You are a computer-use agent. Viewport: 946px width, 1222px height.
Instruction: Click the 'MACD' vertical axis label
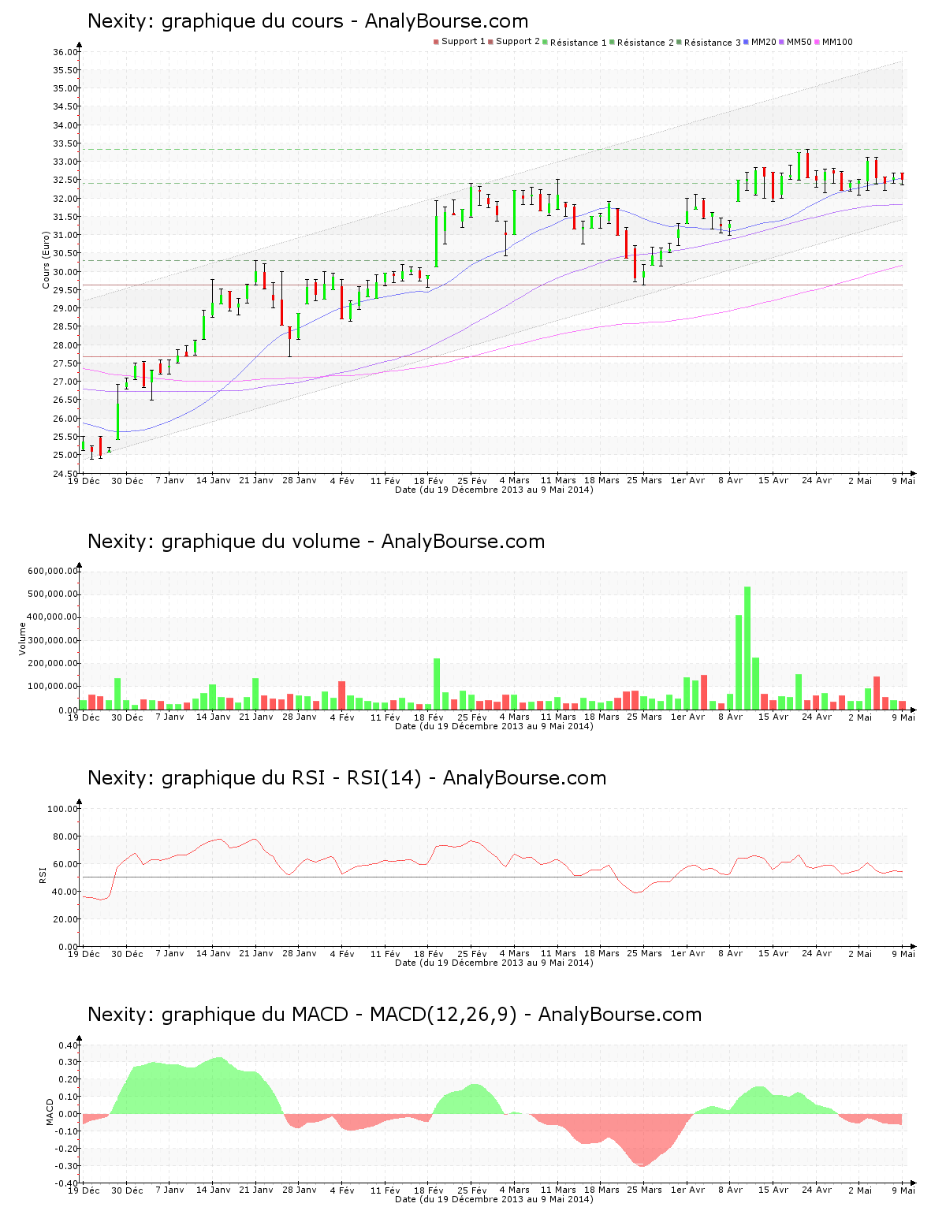click(49, 1112)
